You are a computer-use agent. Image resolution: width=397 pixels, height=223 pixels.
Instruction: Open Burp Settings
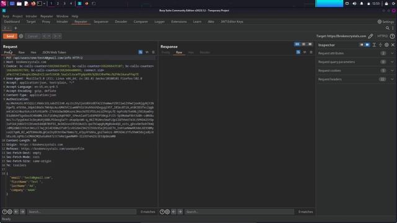pyautogui.click(x=386, y=22)
